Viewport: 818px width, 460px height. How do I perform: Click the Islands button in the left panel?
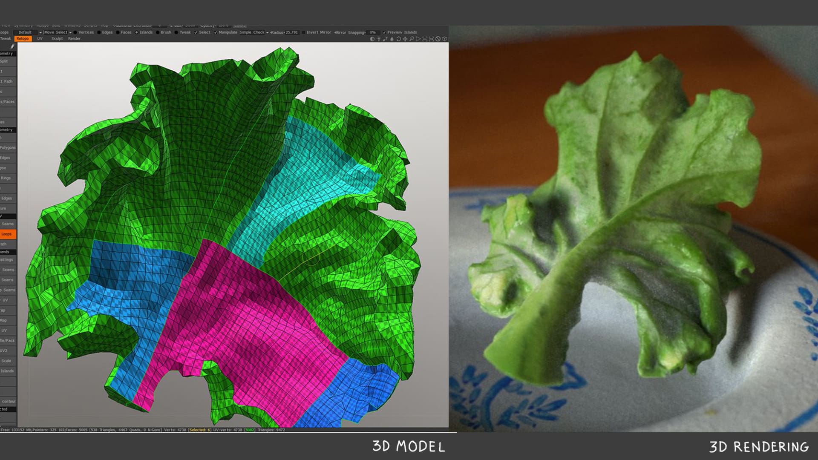[8, 371]
